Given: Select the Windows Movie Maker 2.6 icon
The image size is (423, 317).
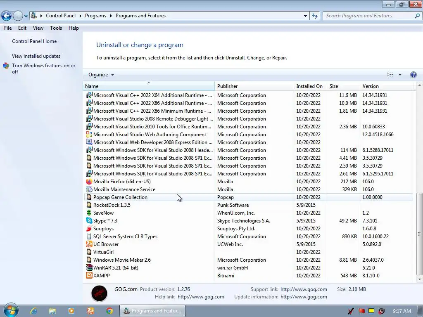Looking at the screenshot, I should 89,260.
